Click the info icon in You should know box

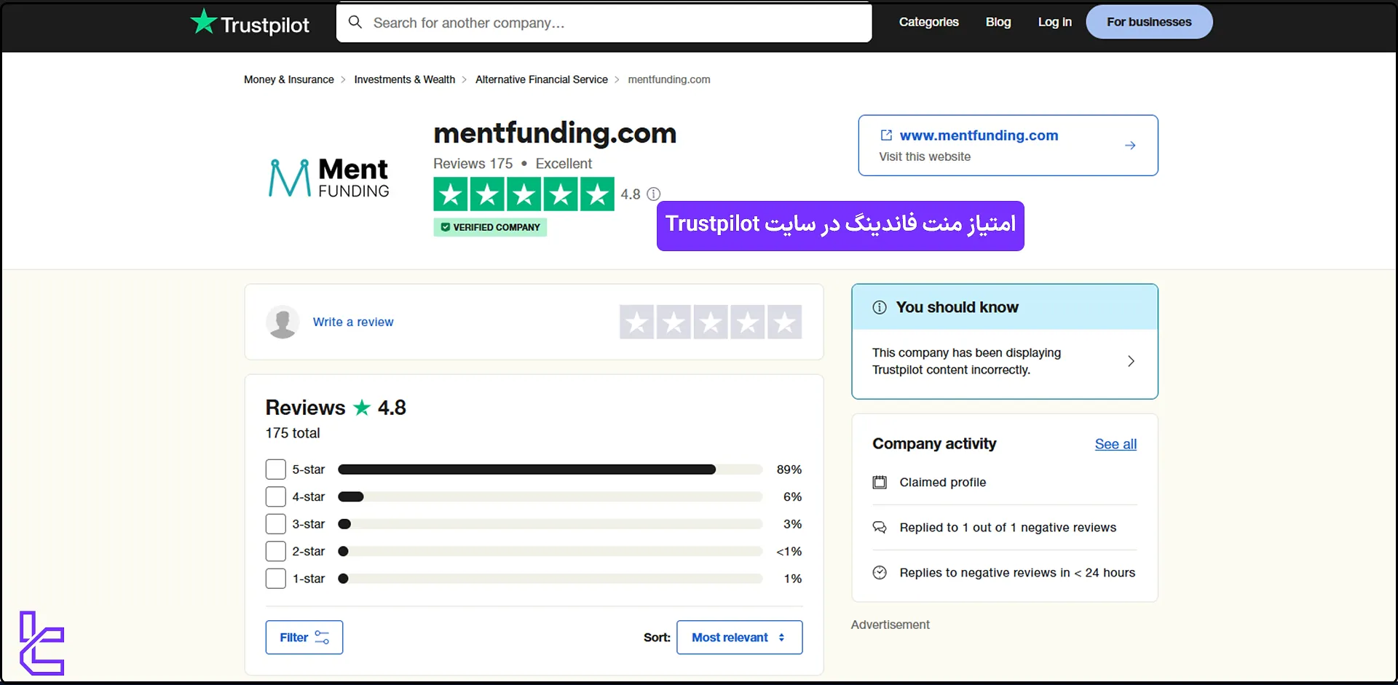879,306
